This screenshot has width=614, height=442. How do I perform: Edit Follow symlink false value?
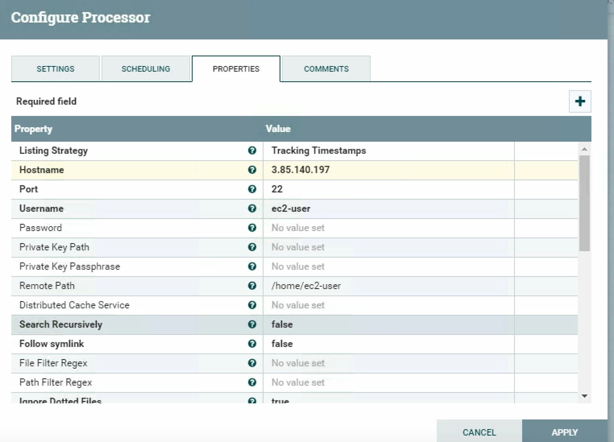[x=389, y=344]
